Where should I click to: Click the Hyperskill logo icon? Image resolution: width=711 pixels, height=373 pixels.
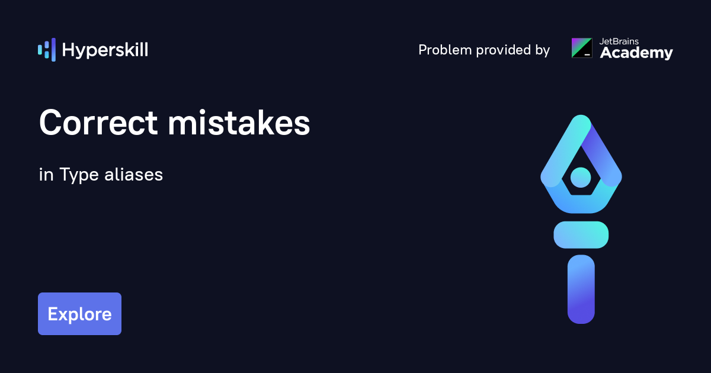(x=46, y=50)
